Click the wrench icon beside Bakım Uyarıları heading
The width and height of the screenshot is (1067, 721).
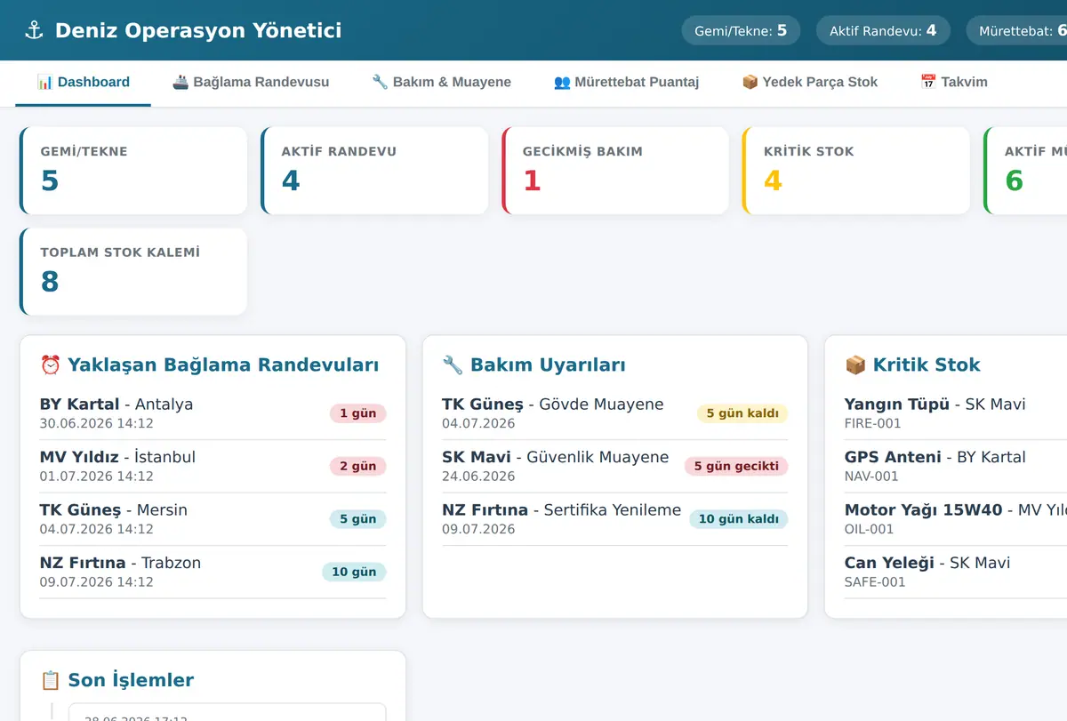pos(453,365)
